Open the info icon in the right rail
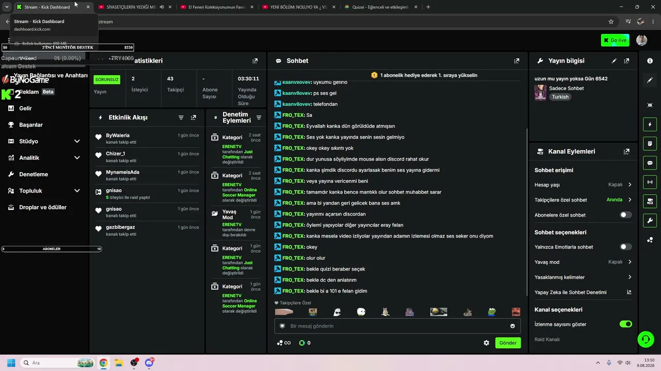This screenshot has width=661, height=371. tap(650, 61)
